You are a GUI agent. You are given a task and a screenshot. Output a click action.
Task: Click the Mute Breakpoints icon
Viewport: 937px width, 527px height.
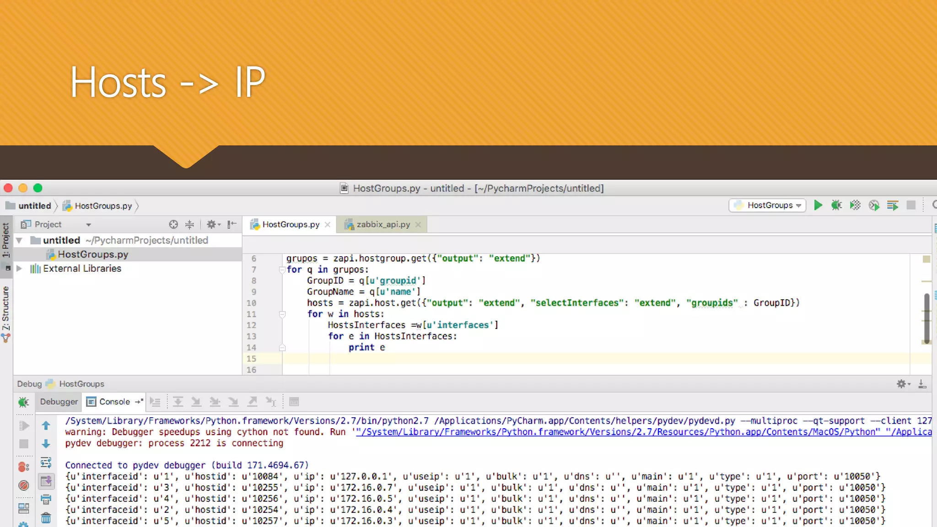[24, 485]
